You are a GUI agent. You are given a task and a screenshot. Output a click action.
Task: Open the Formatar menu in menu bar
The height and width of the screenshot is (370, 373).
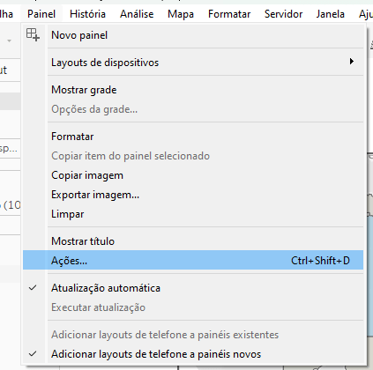pyautogui.click(x=229, y=14)
